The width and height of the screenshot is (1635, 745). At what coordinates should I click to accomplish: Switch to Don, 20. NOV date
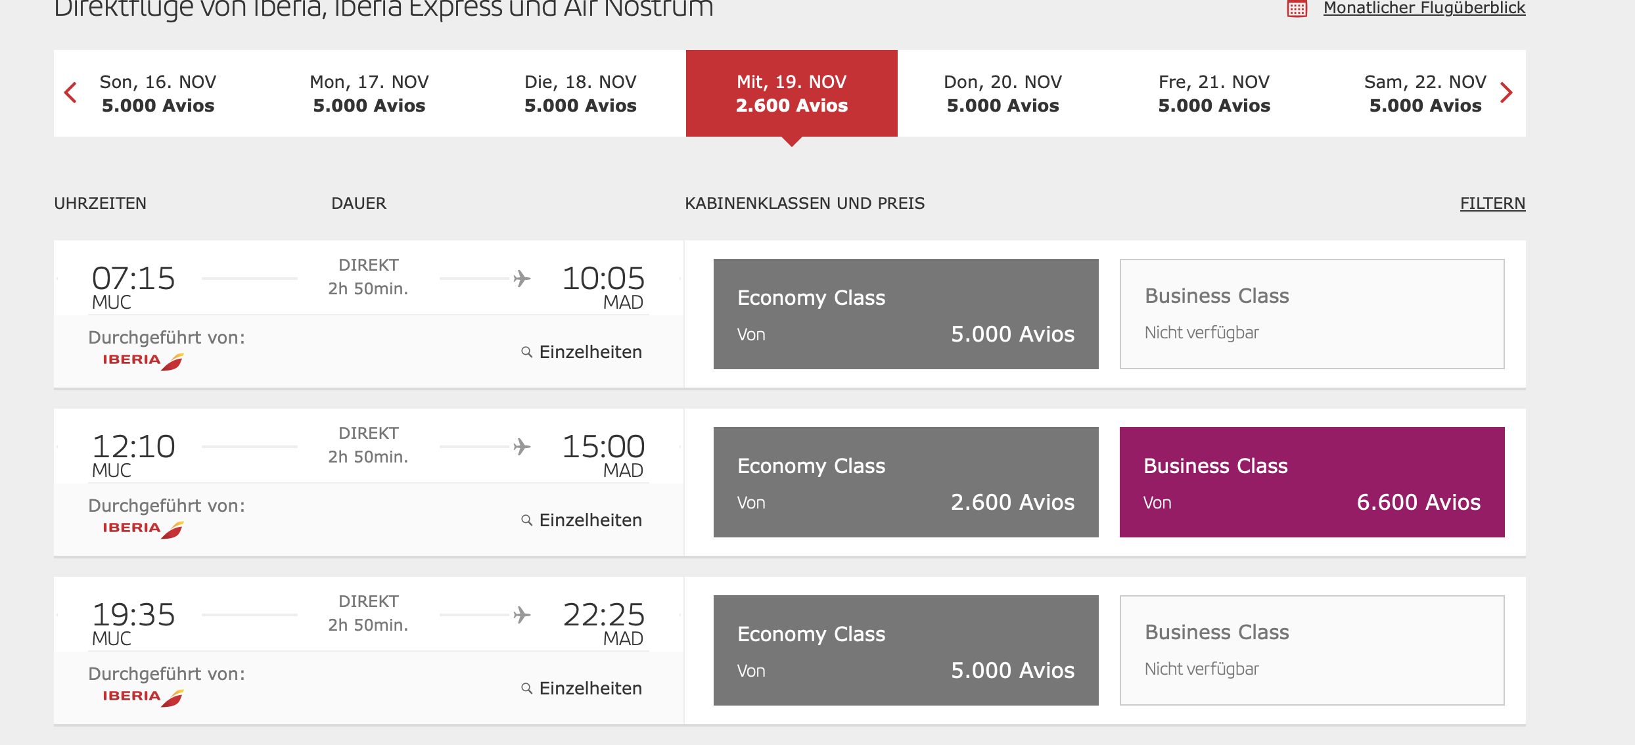pos(1003,93)
